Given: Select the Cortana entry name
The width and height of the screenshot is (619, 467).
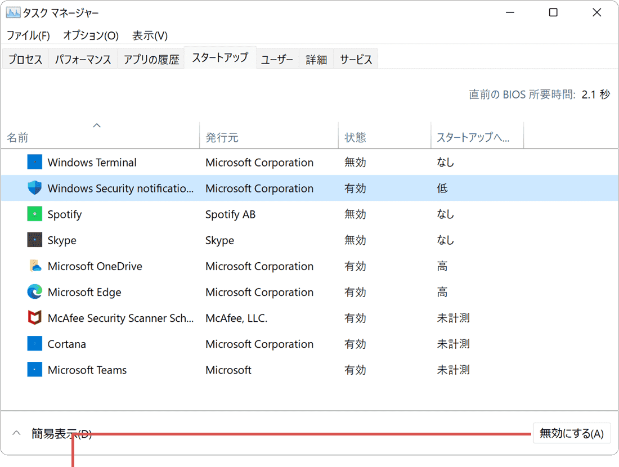Looking at the screenshot, I should coord(67,344).
